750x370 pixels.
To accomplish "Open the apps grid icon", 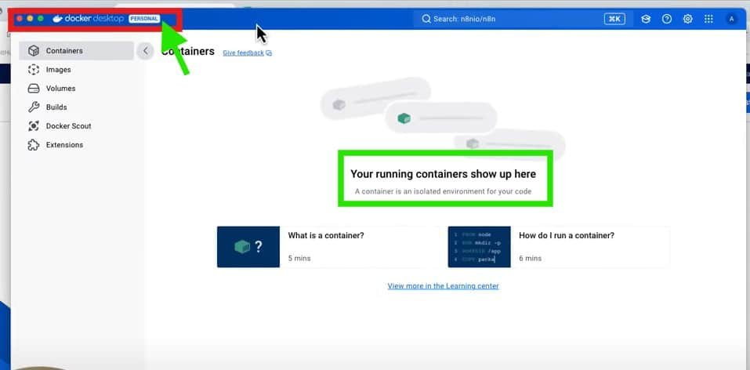I will point(709,19).
